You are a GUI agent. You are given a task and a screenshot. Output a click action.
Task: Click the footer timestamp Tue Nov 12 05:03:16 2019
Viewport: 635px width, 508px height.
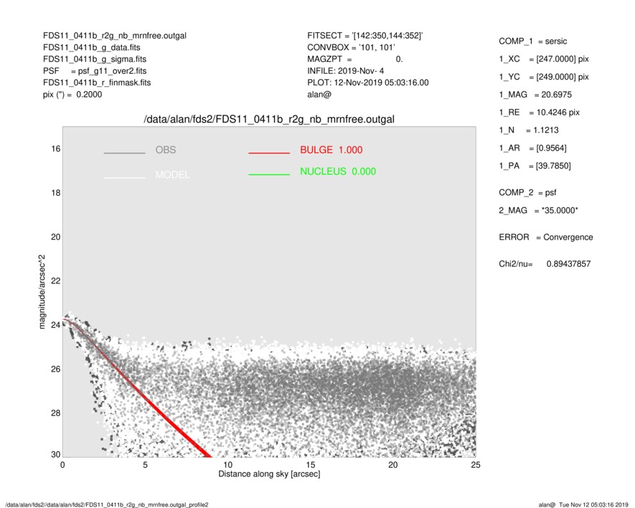(593, 504)
